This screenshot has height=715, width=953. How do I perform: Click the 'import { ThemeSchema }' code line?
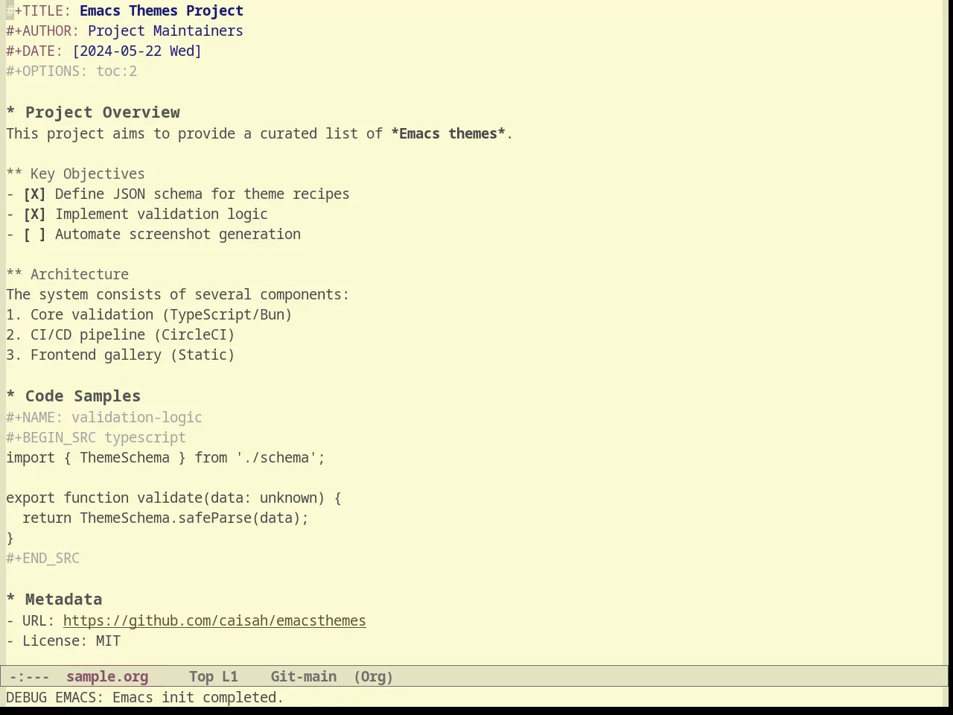pos(165,458)
